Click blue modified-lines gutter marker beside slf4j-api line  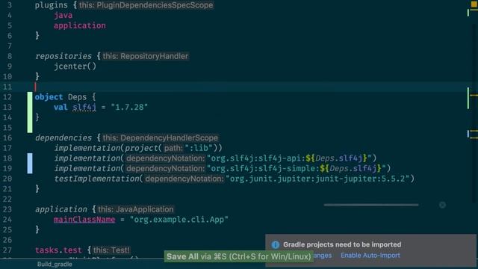[x=30, y=163]
